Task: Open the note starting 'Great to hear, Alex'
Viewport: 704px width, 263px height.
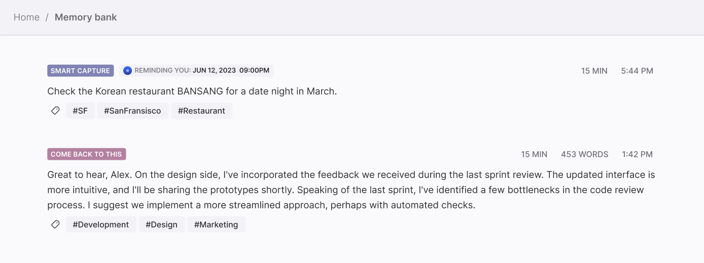Action: click(351, 190)
